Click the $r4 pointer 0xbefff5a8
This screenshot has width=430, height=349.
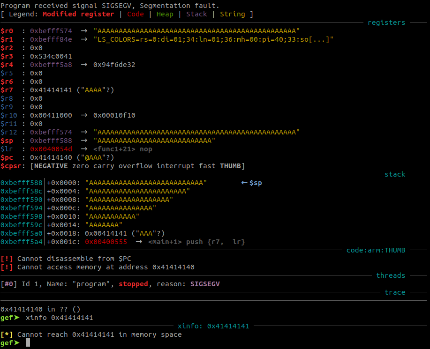click(x=51, y=65)
